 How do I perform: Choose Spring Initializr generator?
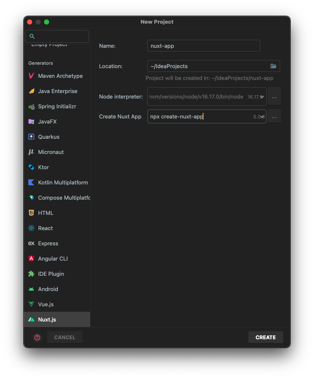(57, 106)
